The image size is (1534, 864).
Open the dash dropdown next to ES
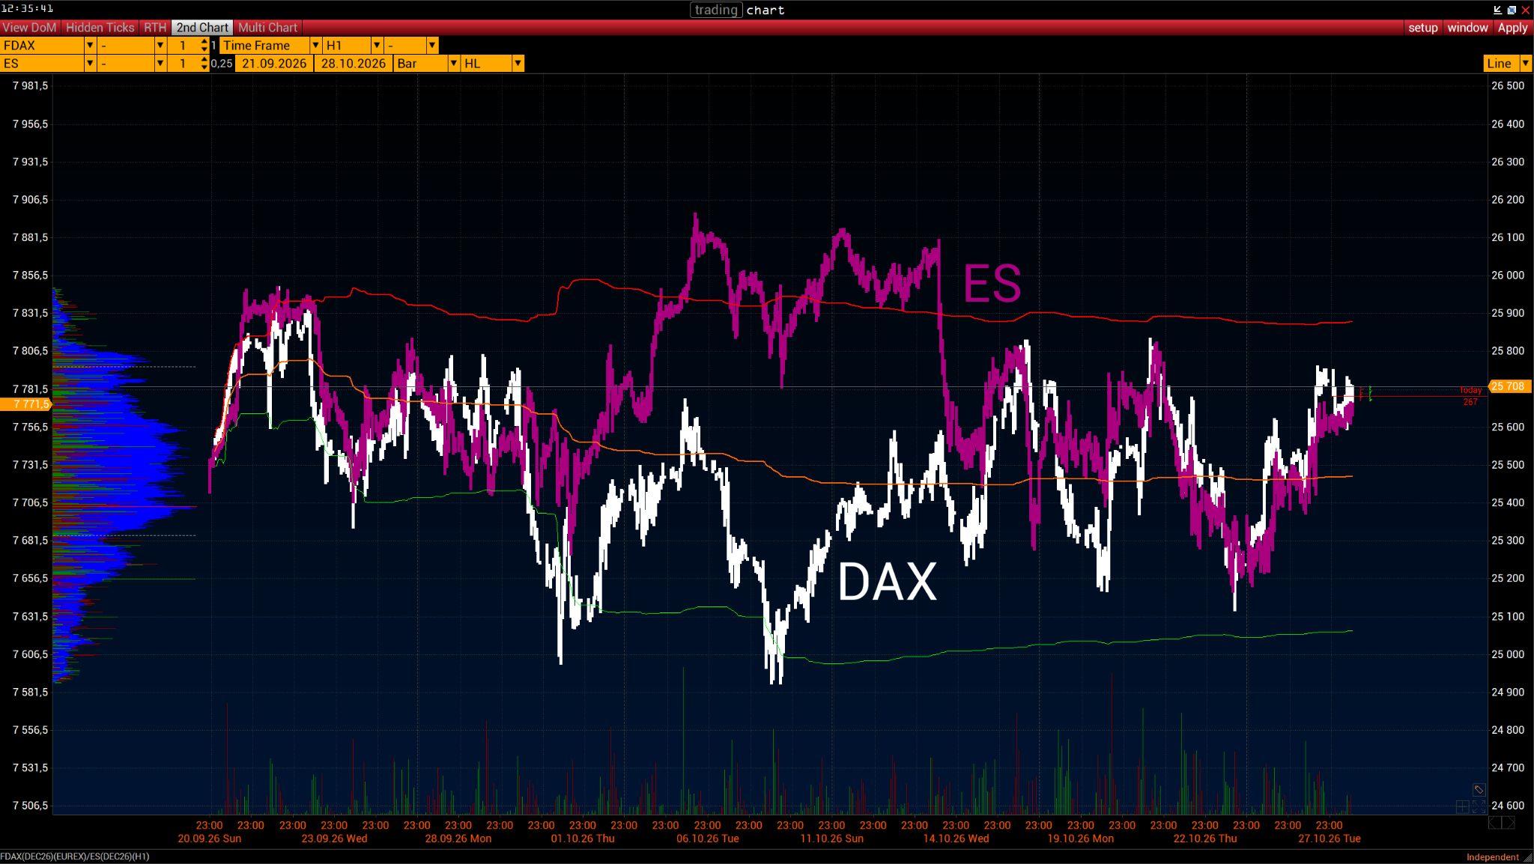coord(160,63)
